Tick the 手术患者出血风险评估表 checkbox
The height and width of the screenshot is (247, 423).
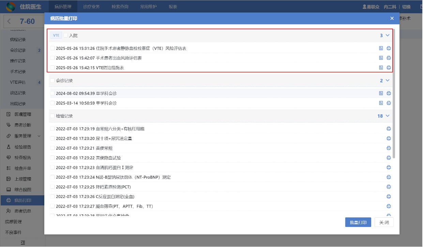coord(52,58)
